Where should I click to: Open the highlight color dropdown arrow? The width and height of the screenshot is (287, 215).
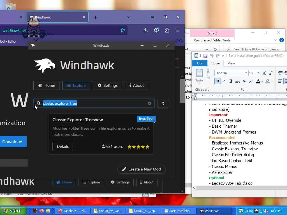click(272, 81)
